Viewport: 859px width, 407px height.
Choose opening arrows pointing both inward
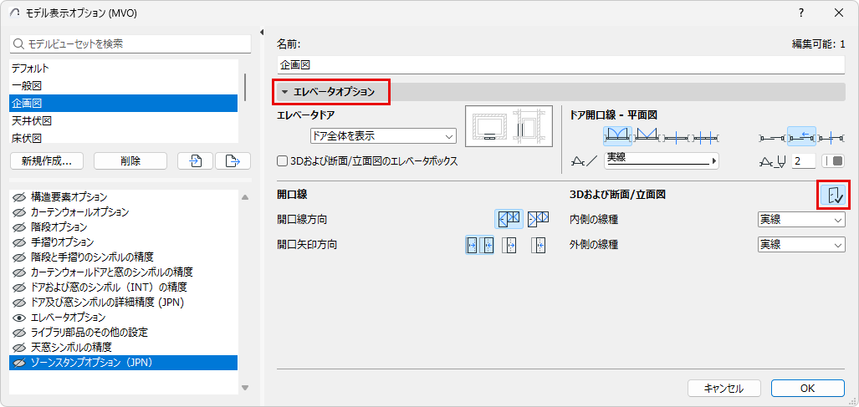480,245
